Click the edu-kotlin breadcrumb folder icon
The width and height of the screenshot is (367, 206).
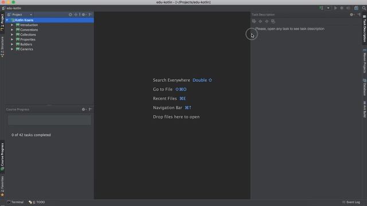[x=3, y=8]
